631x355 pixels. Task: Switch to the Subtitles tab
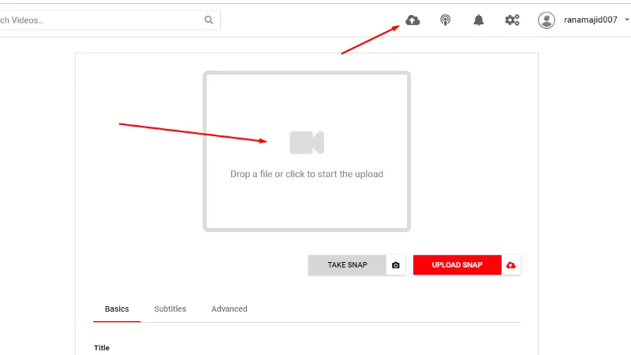pyautogui.click(x=170, y=309)
